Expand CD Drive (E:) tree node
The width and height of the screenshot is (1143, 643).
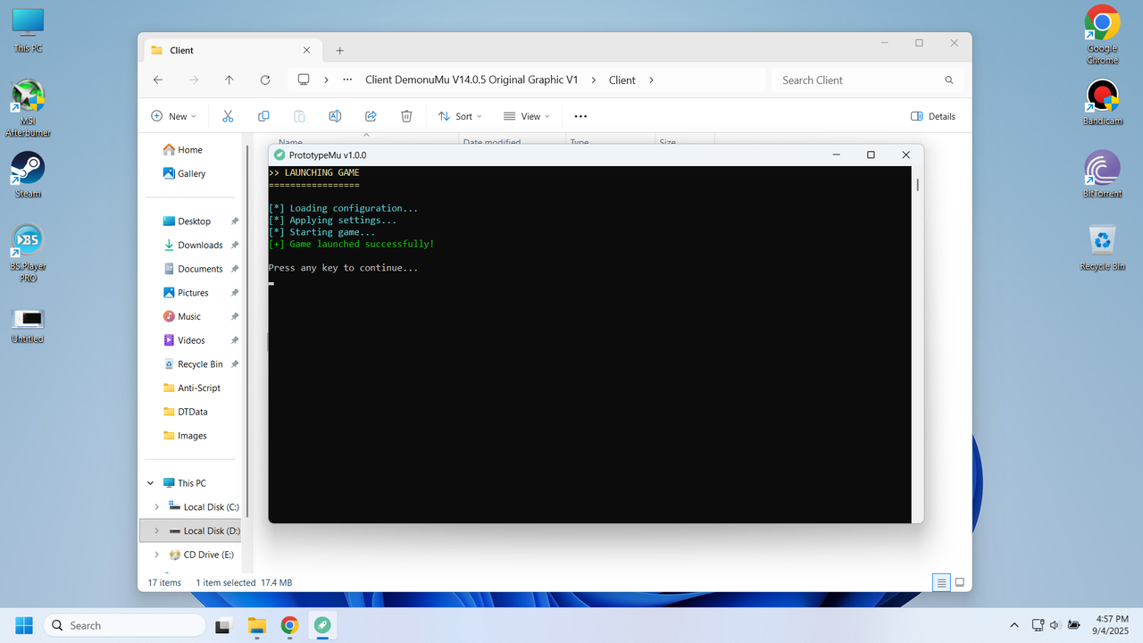pos(156,555)
